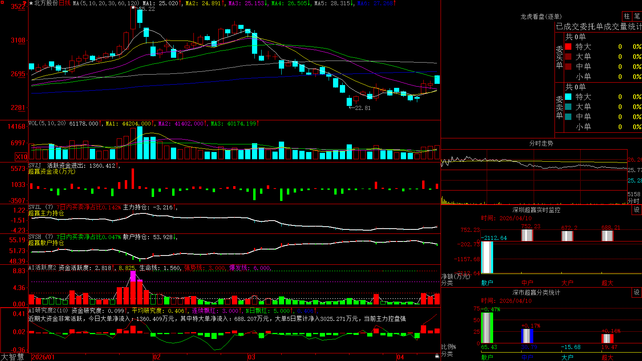Click the -15.68 大户 value in 深市超赢分类统计

(x=571, y=347)
